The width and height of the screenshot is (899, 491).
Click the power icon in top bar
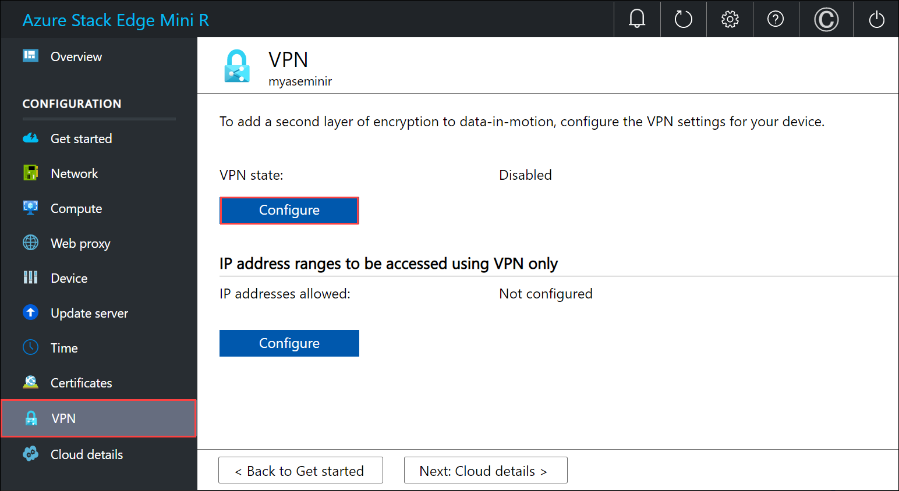click(876, 19)
